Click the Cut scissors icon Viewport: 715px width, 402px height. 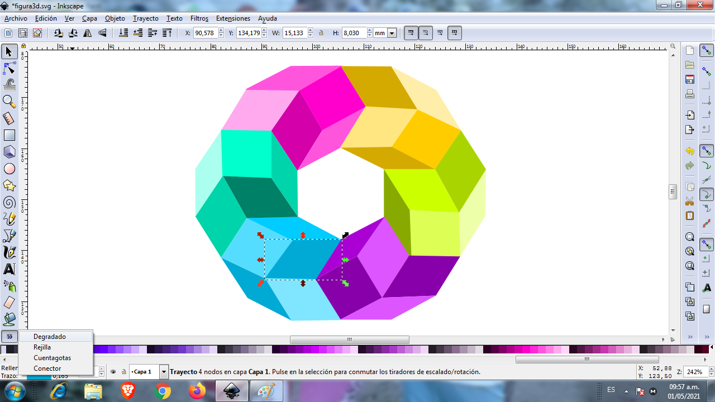[x=690, y=201]
